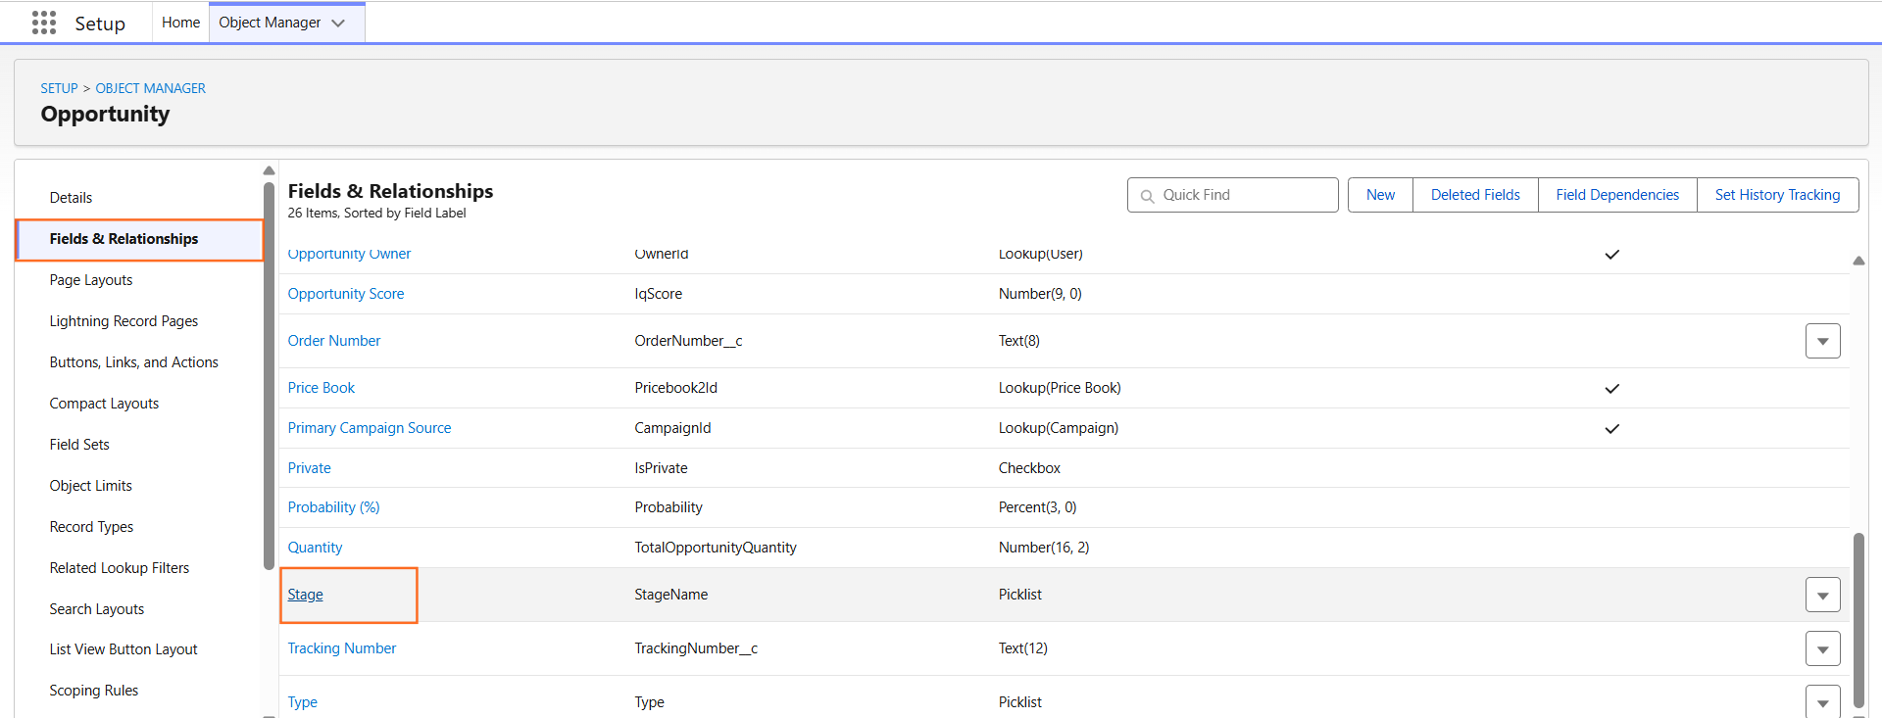This screenshot has width=1882, height=718.
Task: Click the Set History Tracking button
Action: point(1777,195)
